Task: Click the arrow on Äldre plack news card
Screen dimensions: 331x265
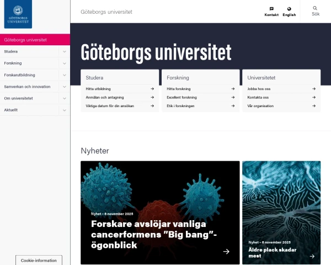Action: click(x=312, y=256)
